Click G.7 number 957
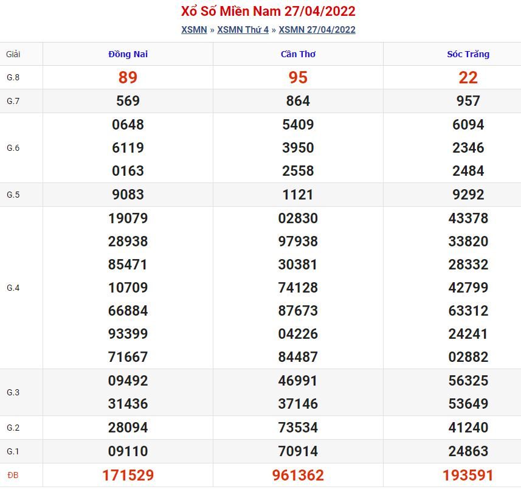The height and width of the screenshot is (489, 521). point(468,101)
